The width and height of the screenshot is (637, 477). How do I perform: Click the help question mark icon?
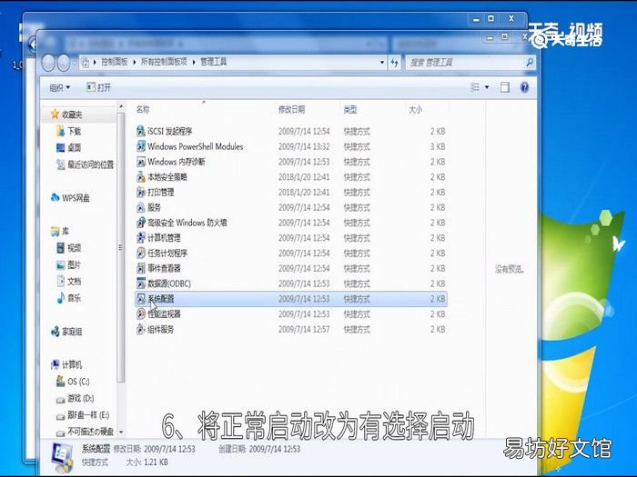tap(524, 87)
